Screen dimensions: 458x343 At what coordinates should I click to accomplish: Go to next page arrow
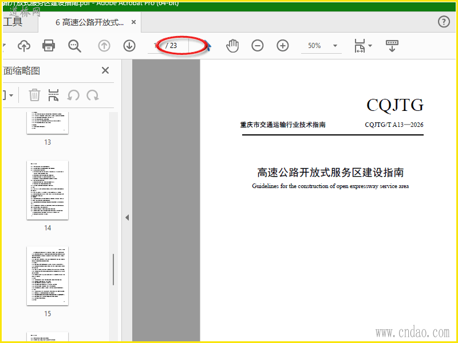pos(129,46)
